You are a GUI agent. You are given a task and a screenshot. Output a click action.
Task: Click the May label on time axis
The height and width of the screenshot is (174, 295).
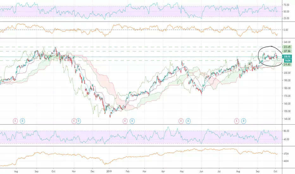(182, 171)
